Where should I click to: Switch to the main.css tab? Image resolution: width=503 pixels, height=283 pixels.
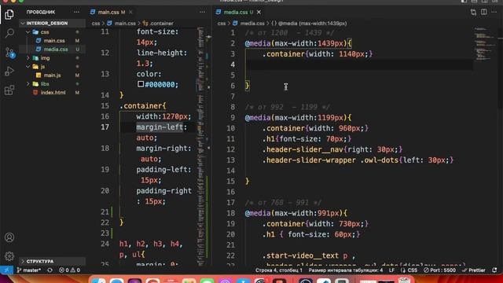coord(108,13)
